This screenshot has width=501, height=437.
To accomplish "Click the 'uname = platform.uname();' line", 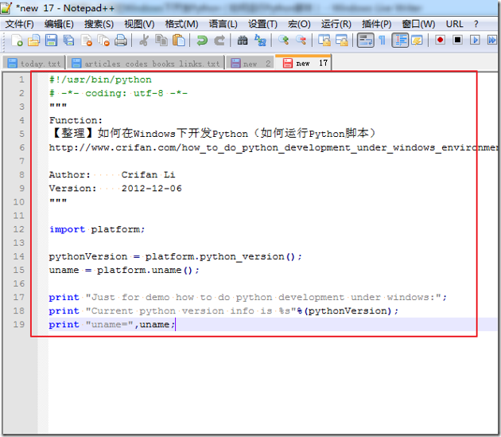I will point(124,271).
